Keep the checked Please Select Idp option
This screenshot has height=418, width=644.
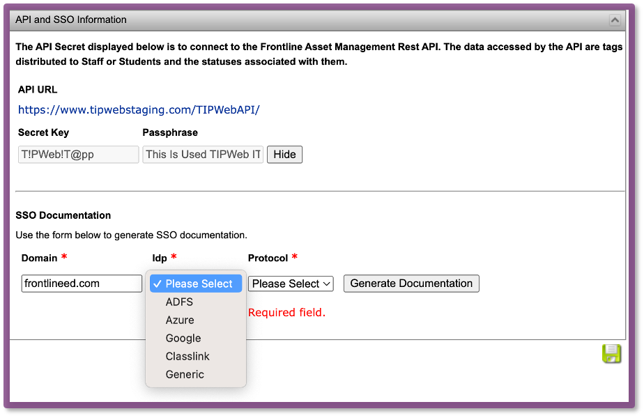pyautogui.click(x=196, y=284)
